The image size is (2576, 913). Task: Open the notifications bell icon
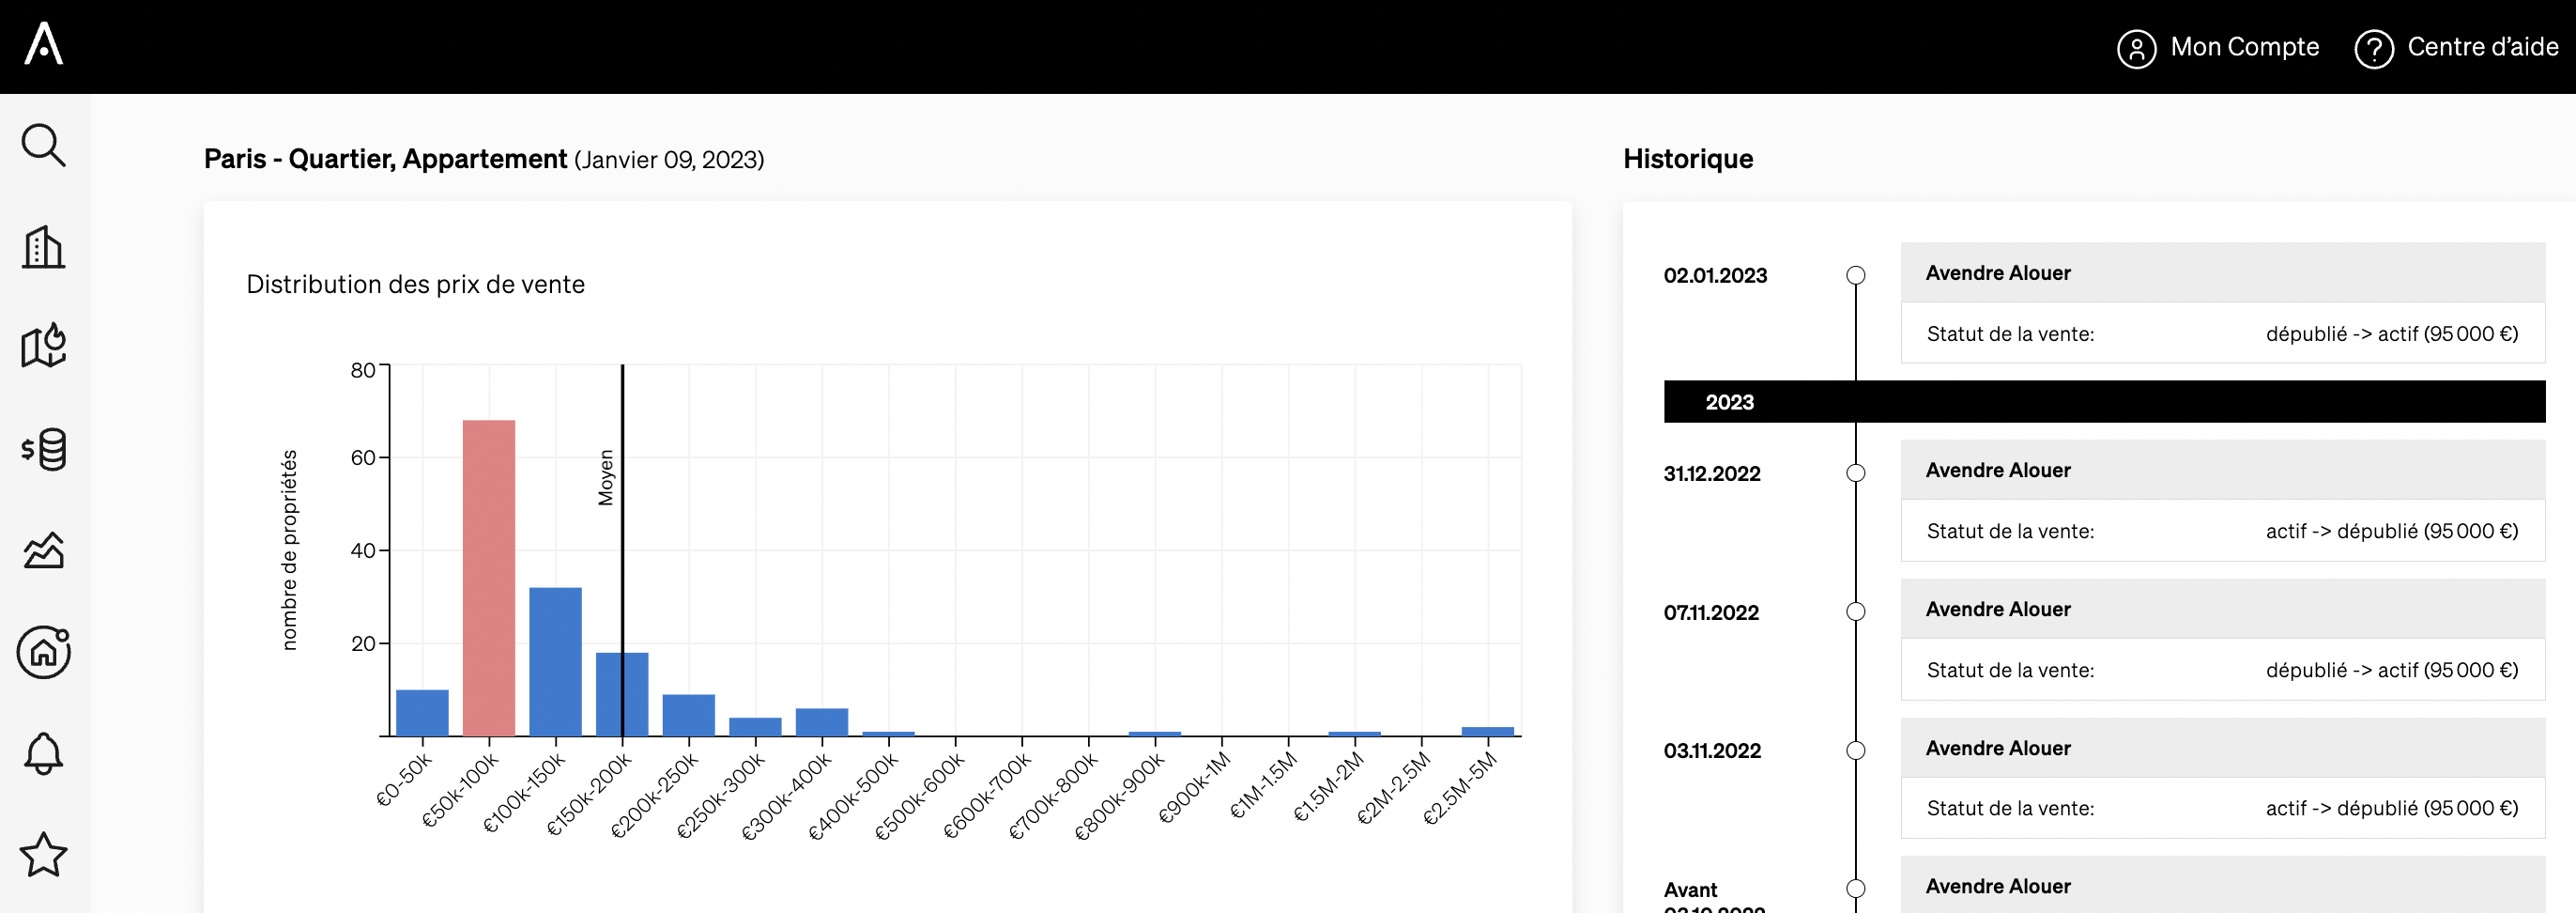(44, 754)
